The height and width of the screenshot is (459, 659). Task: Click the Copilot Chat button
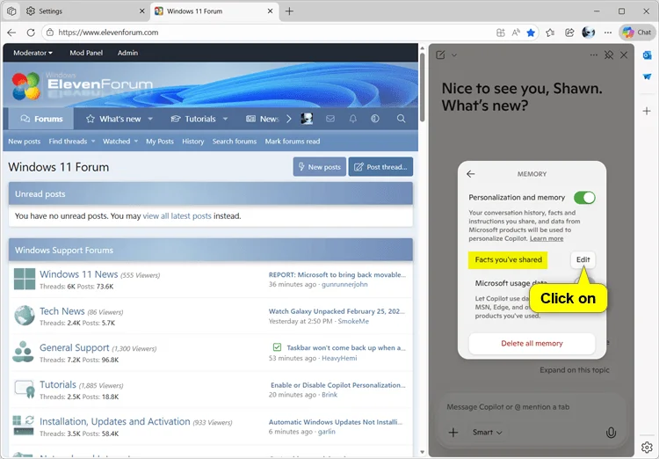click(x=637, y=33)
